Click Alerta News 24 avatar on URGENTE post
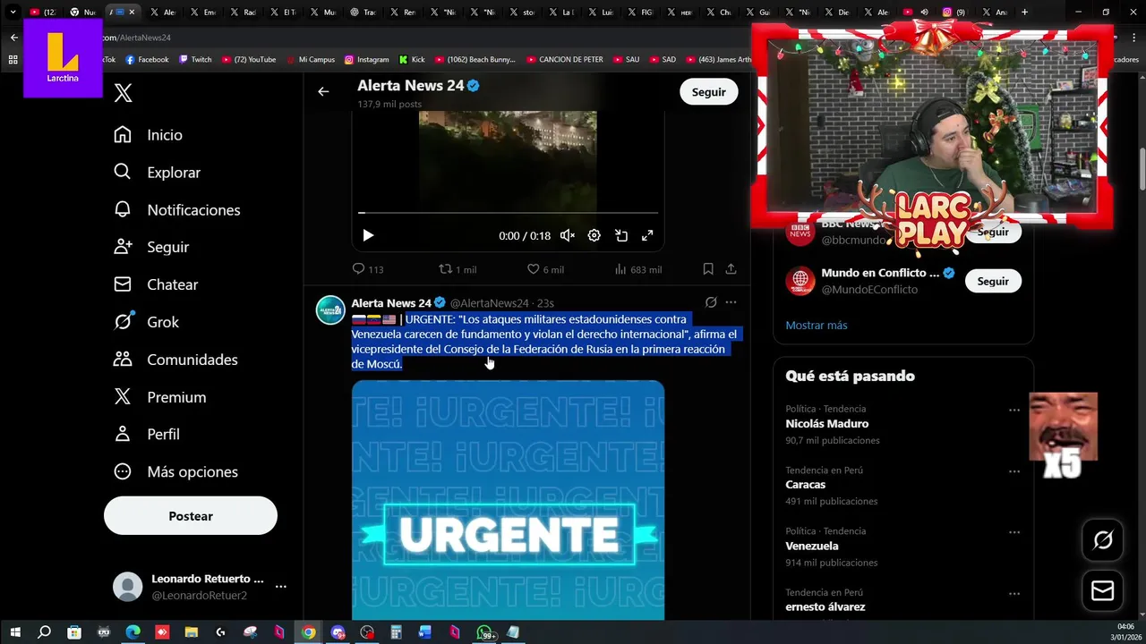1146x644 pixels. pyautogui.click(x=330, y=309)
